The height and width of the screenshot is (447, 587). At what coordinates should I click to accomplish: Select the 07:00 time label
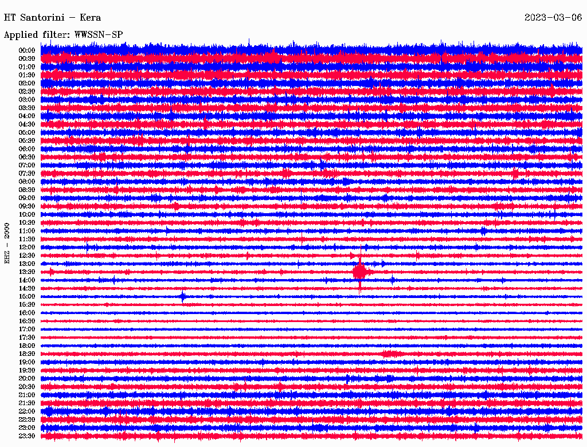tap(27, 166)
